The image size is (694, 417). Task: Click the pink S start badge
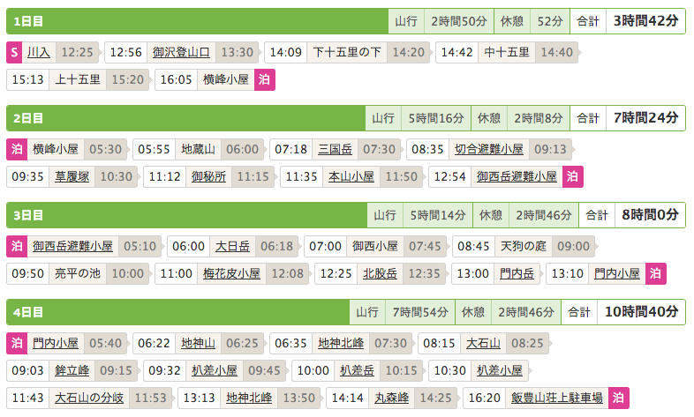click(x=13, y=52)
